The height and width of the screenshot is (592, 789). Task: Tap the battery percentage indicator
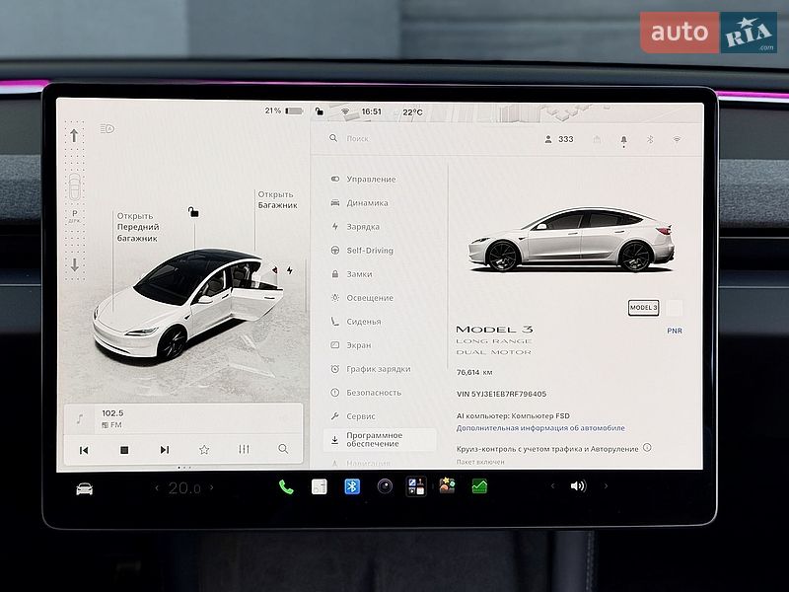(x=284, y=111)
